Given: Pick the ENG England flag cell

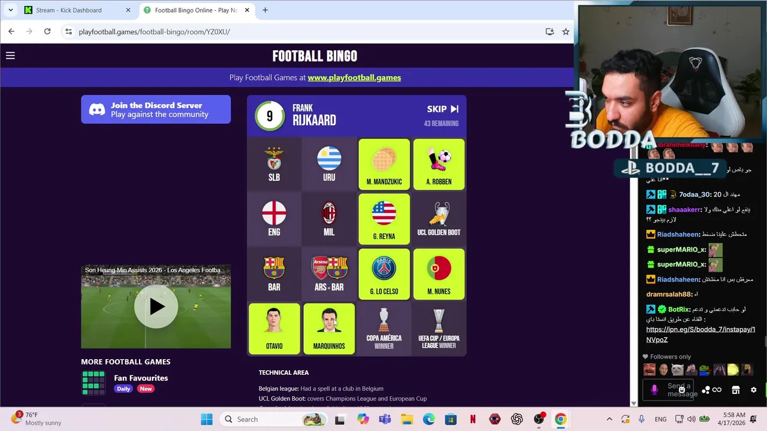Looking at the screenshot, I should (274, 219).
